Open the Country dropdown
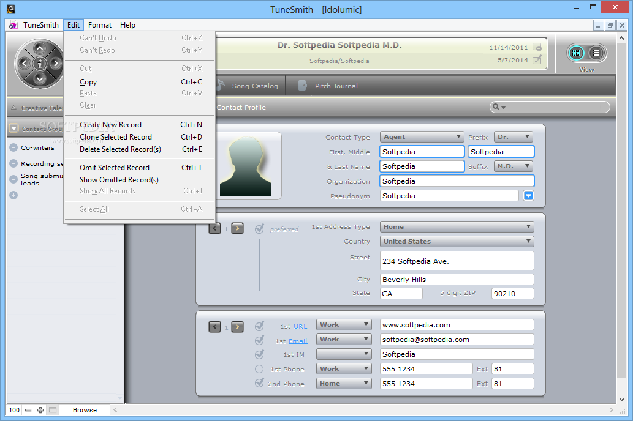The height and width of the screenshot is (421, 633). click(457, 242)
